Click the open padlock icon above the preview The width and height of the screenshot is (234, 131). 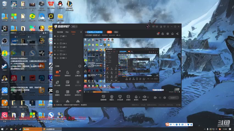coord(163,34)
